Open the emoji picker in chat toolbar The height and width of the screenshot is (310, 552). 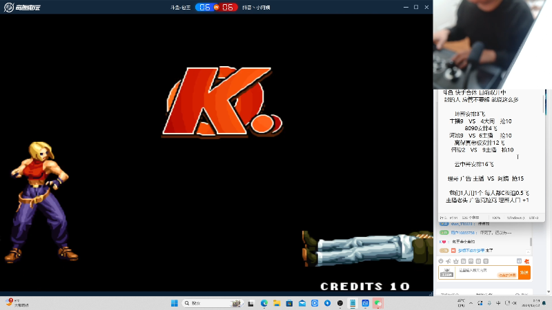[441, 261]
